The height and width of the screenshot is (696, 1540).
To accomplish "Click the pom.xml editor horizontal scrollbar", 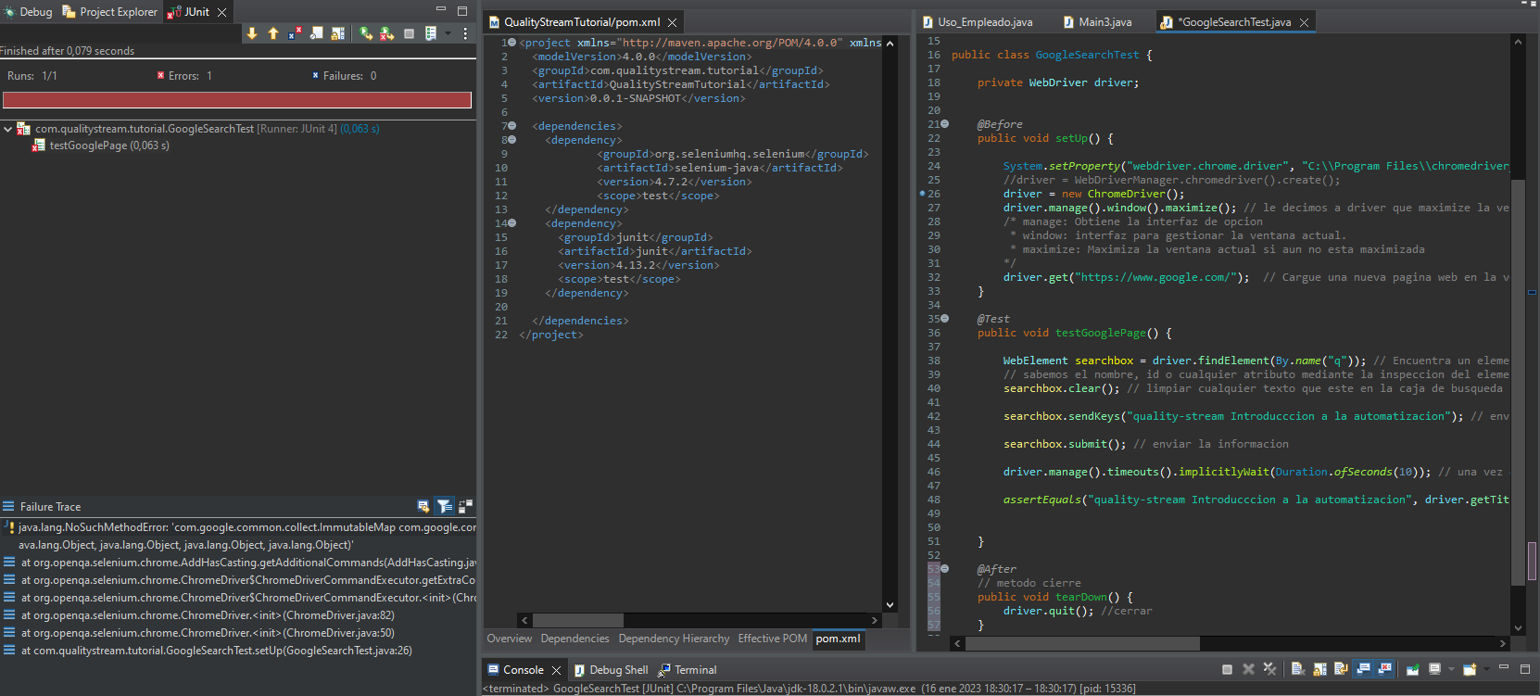I will [x=578, y=620].
